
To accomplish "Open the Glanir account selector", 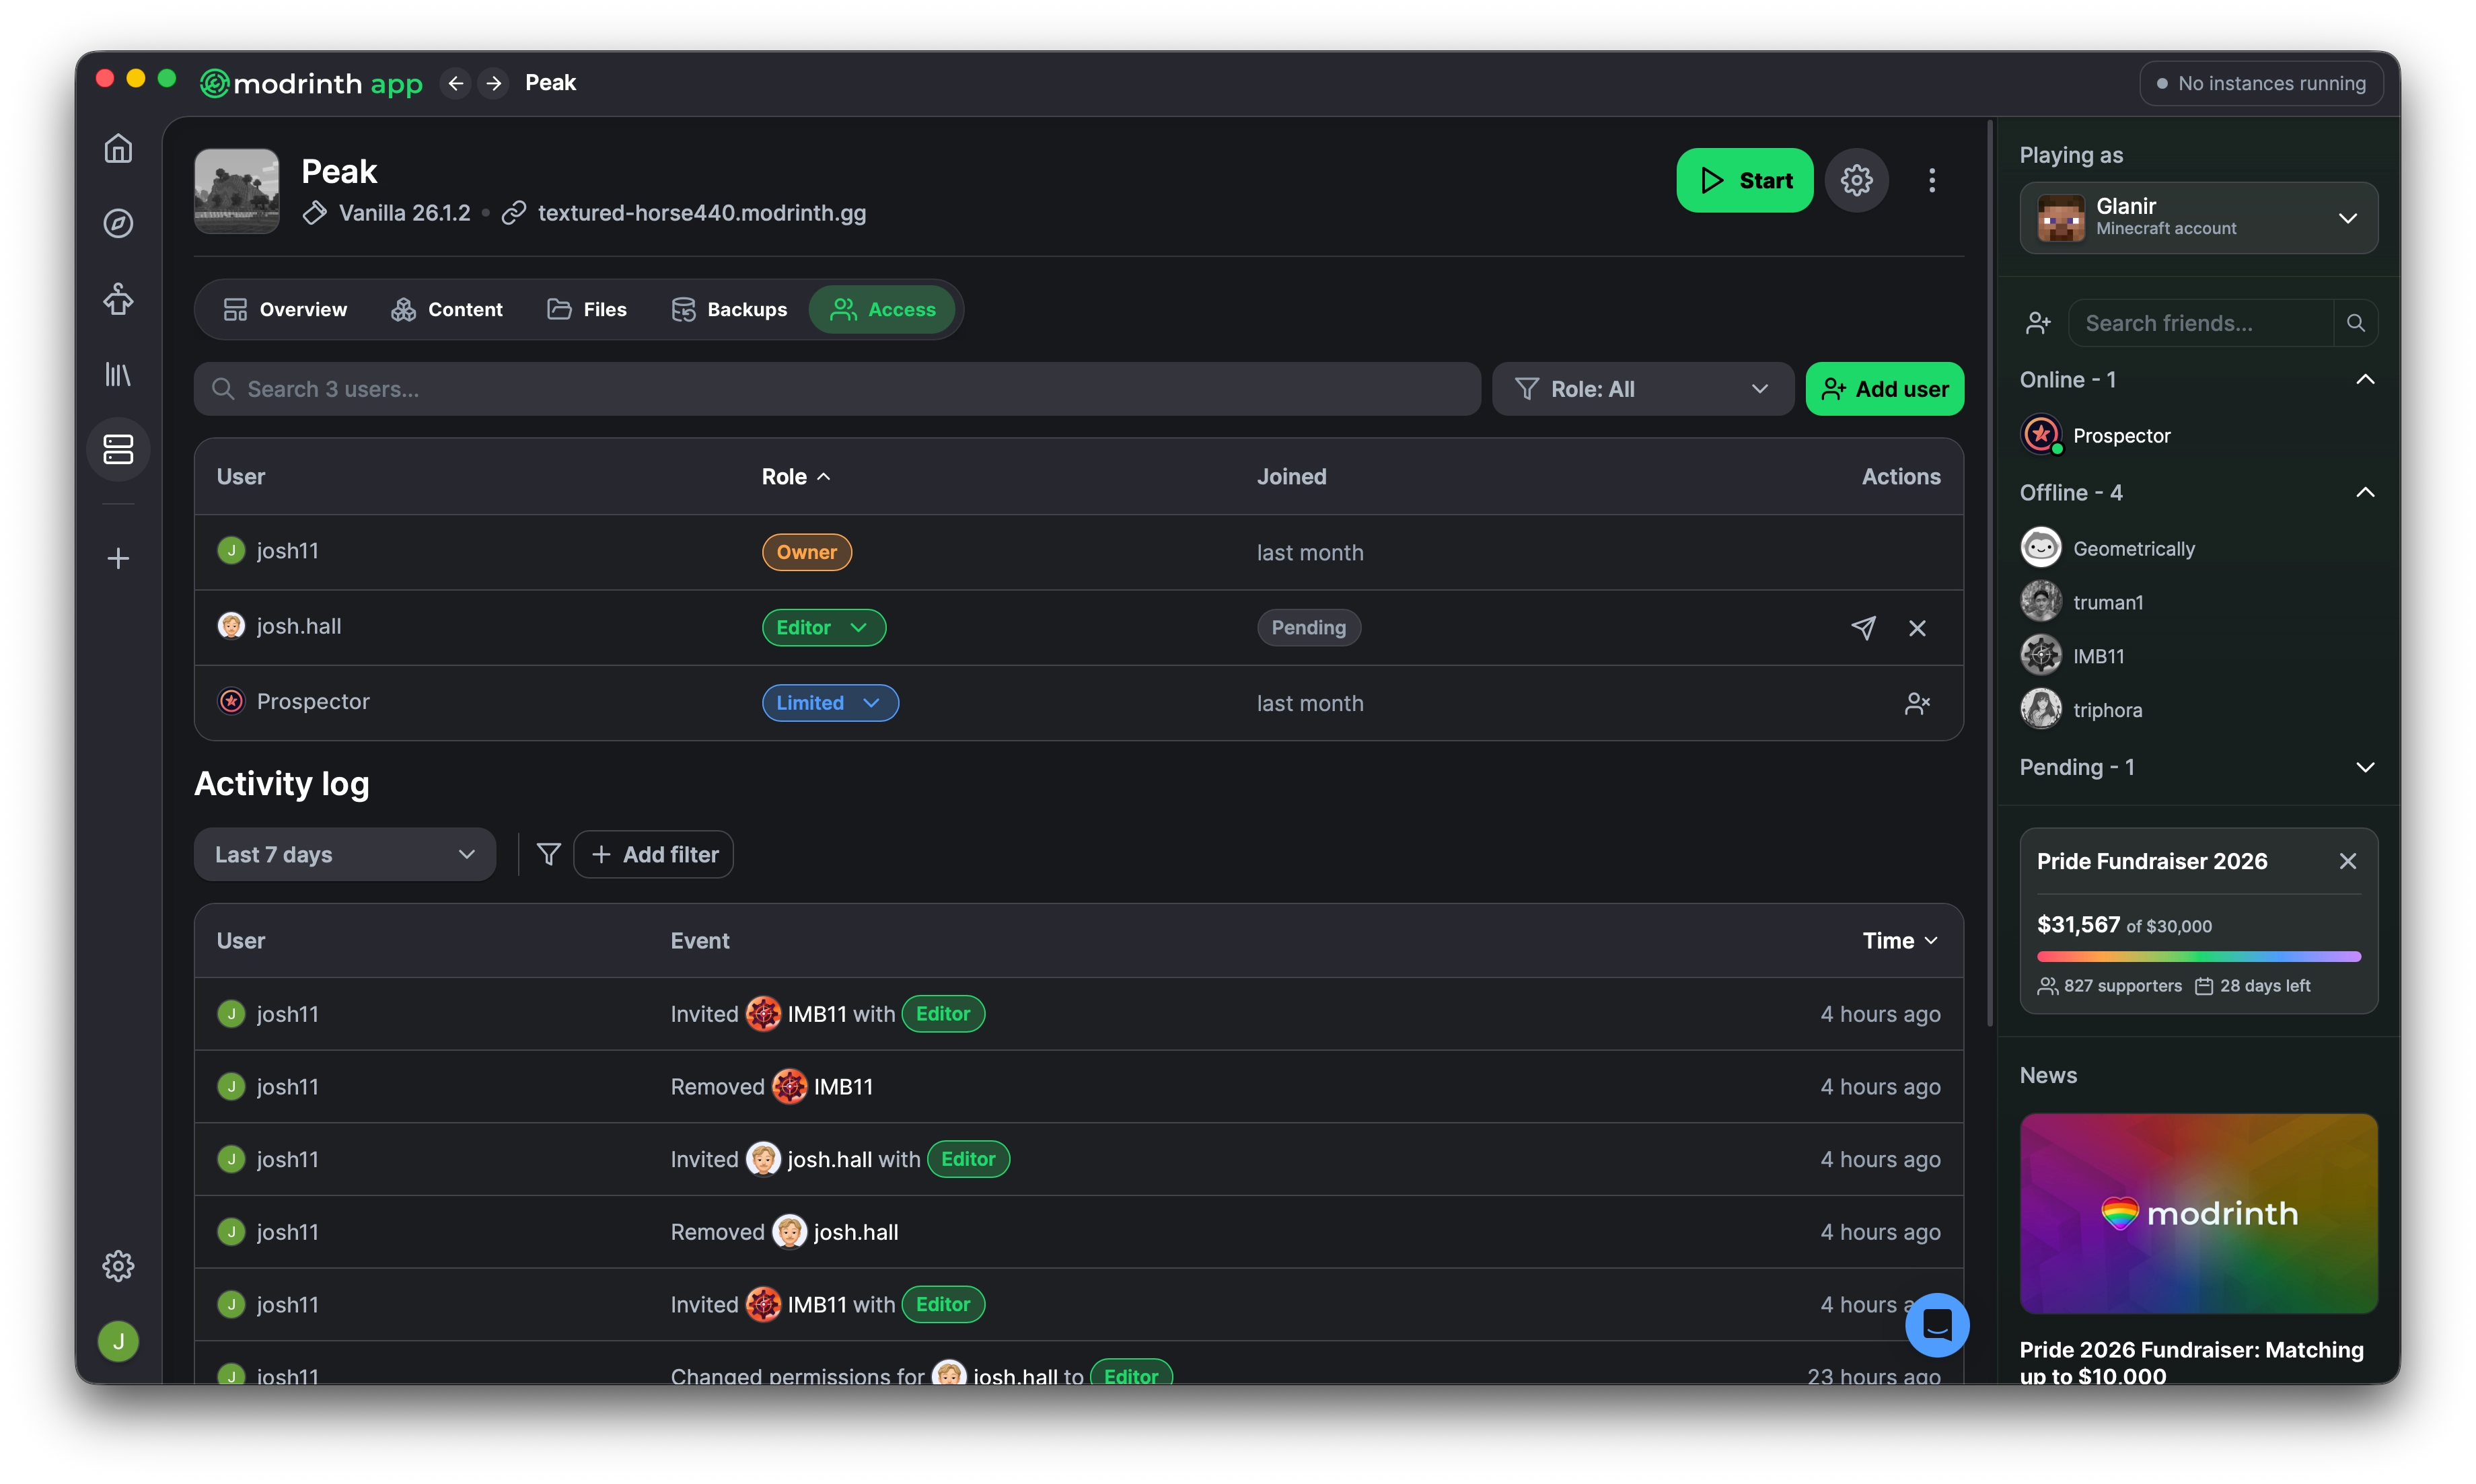I will tap(2198, 217).
